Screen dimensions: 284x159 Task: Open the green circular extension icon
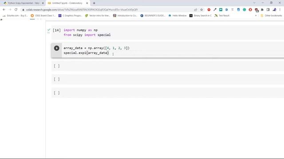point(245,10)
